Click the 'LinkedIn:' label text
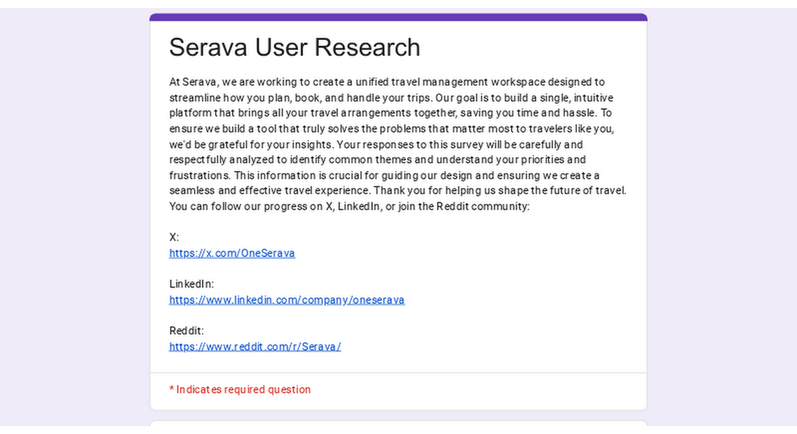The image size is (797, 434). (x=191, y=283)
